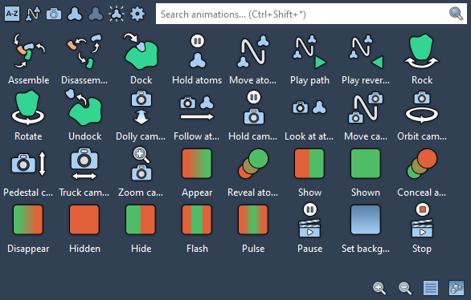Select the Set background color animation
Image resolution: width=471 pixels, height=300 pixels.
(366, 220)
